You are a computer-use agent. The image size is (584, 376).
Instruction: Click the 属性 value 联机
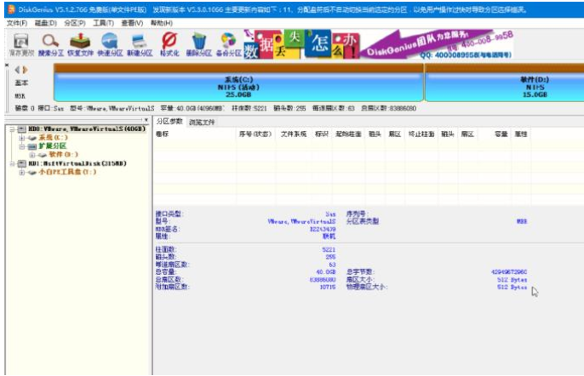pyautogui.click(x=329, y=236)
